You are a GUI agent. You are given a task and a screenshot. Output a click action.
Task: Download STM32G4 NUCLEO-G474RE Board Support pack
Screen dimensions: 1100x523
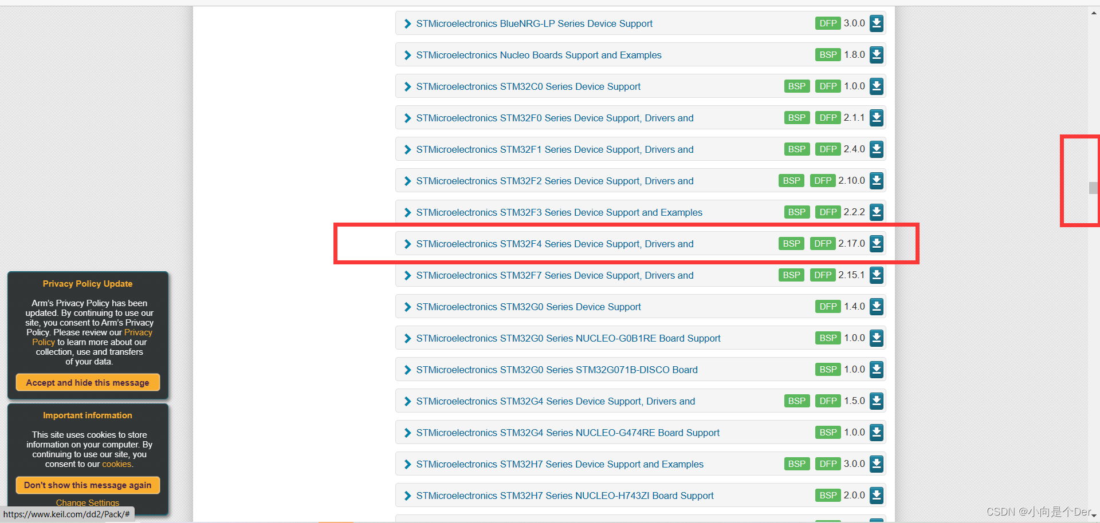pos(876,433)
